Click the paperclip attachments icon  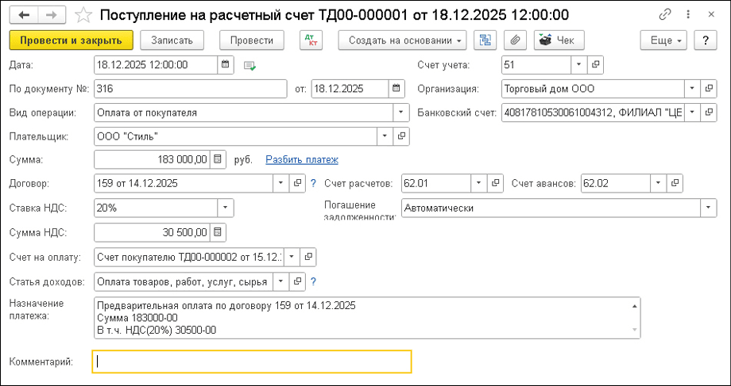coord(516,40)
